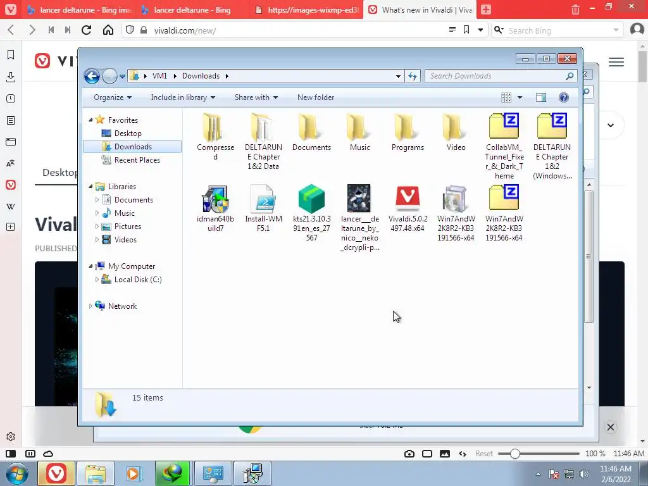The height and width of the screenshot is (486, 648).
Task: Open recent pages dropdown arrow
Action: (x=122, y=77)
